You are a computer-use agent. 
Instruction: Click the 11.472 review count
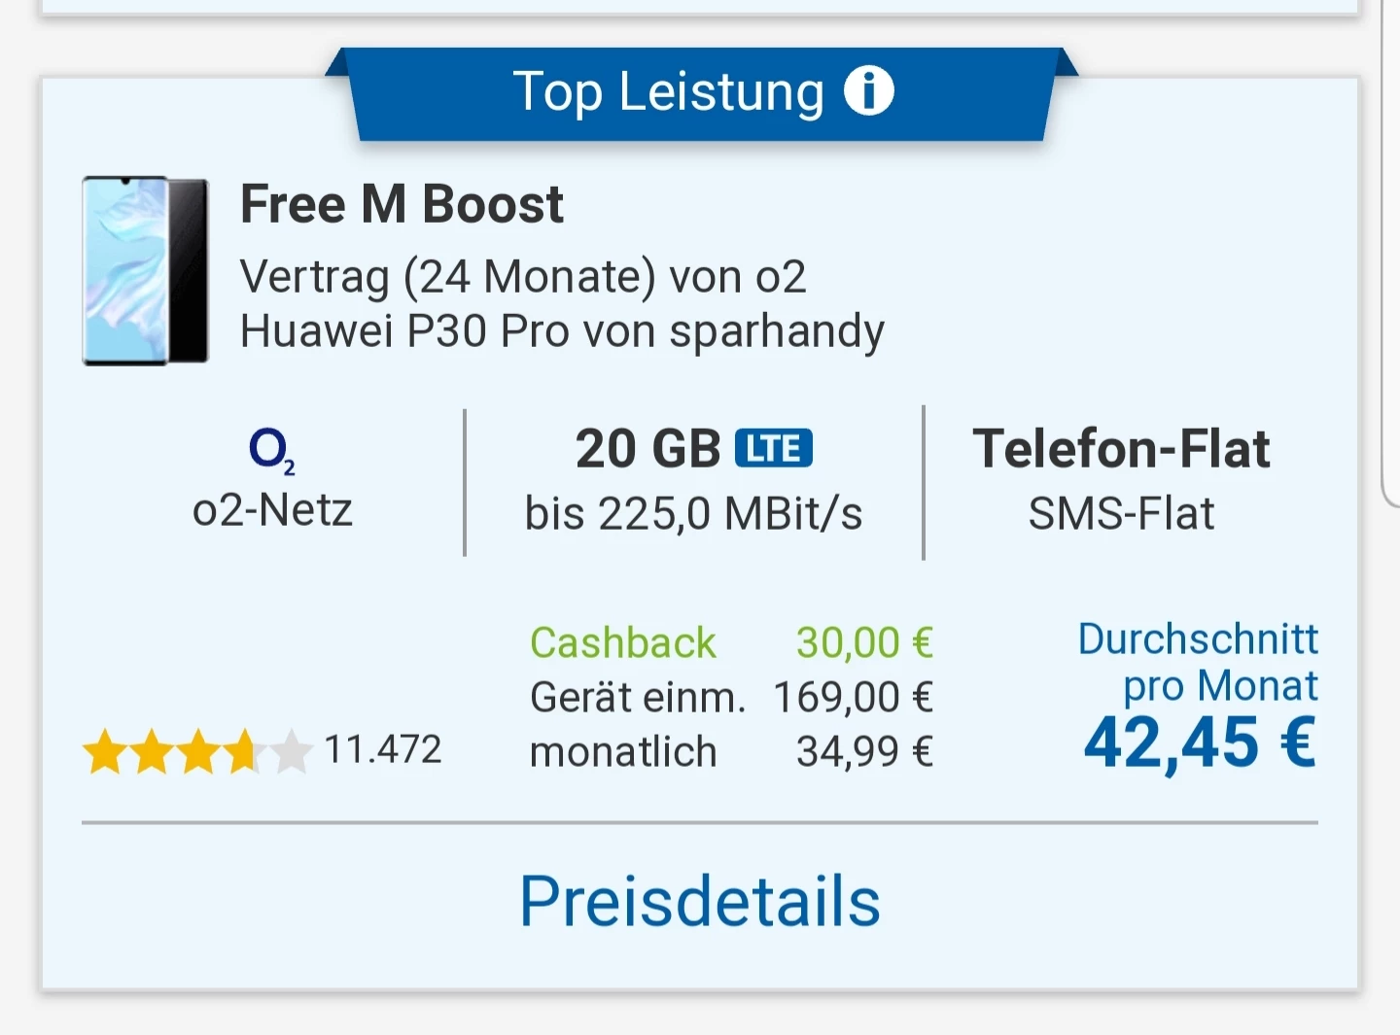pyautogui.click(x=383, y=749)
